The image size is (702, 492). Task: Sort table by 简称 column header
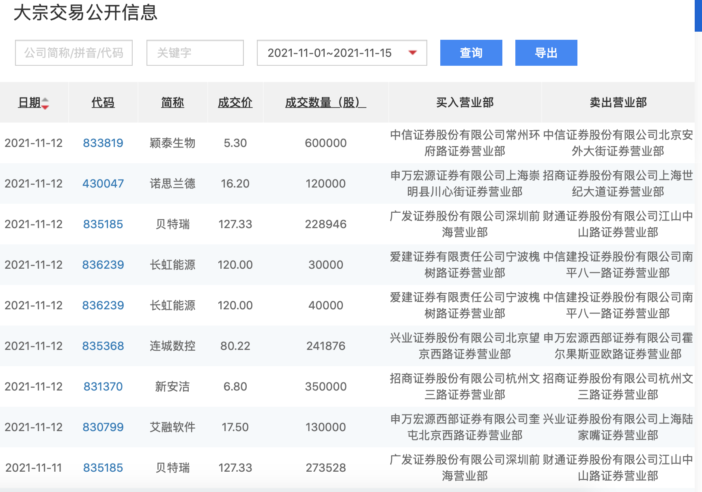coord(172,102)
